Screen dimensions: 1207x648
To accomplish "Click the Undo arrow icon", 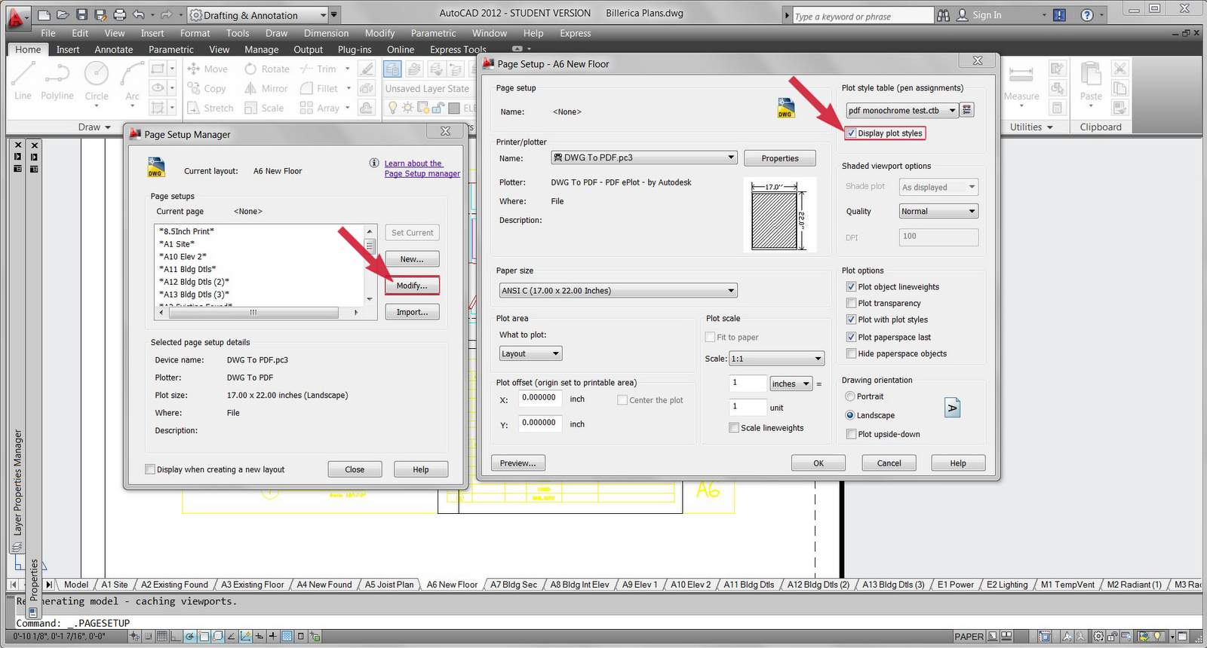I will (x=139, y=15).
